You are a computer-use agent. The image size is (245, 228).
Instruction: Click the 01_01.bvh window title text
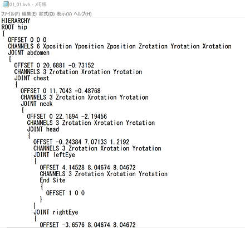click(28, 4)
